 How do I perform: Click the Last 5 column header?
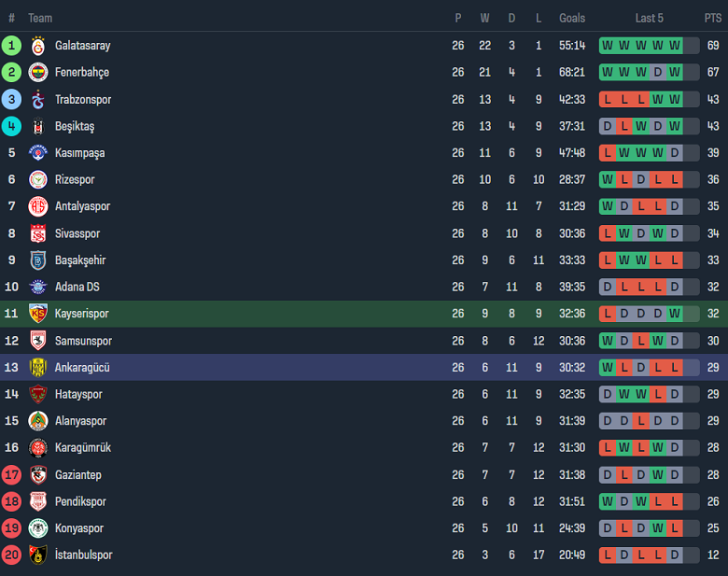pyautogui.click(x=650, y=18)
